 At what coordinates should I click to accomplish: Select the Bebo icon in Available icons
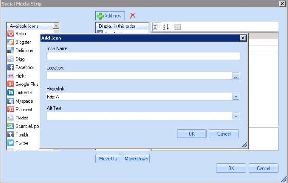pyautogui.click(x=11, y=33)
